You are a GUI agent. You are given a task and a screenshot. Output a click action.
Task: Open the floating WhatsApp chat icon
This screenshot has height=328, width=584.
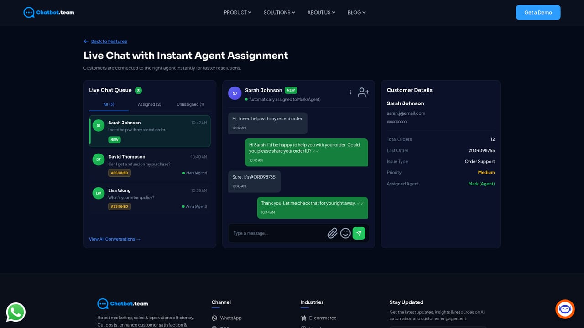[16, 312]
